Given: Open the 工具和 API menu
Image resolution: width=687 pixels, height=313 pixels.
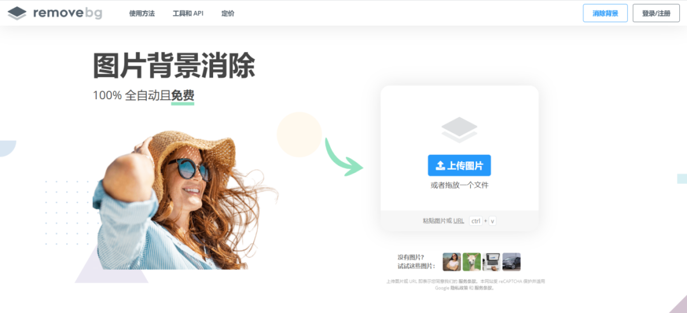Looking at the screenshot, I should pos(188,13).
